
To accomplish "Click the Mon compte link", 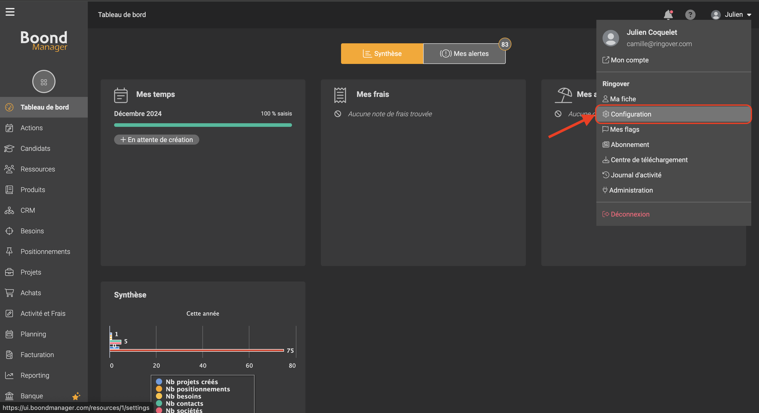I will 630,60.
